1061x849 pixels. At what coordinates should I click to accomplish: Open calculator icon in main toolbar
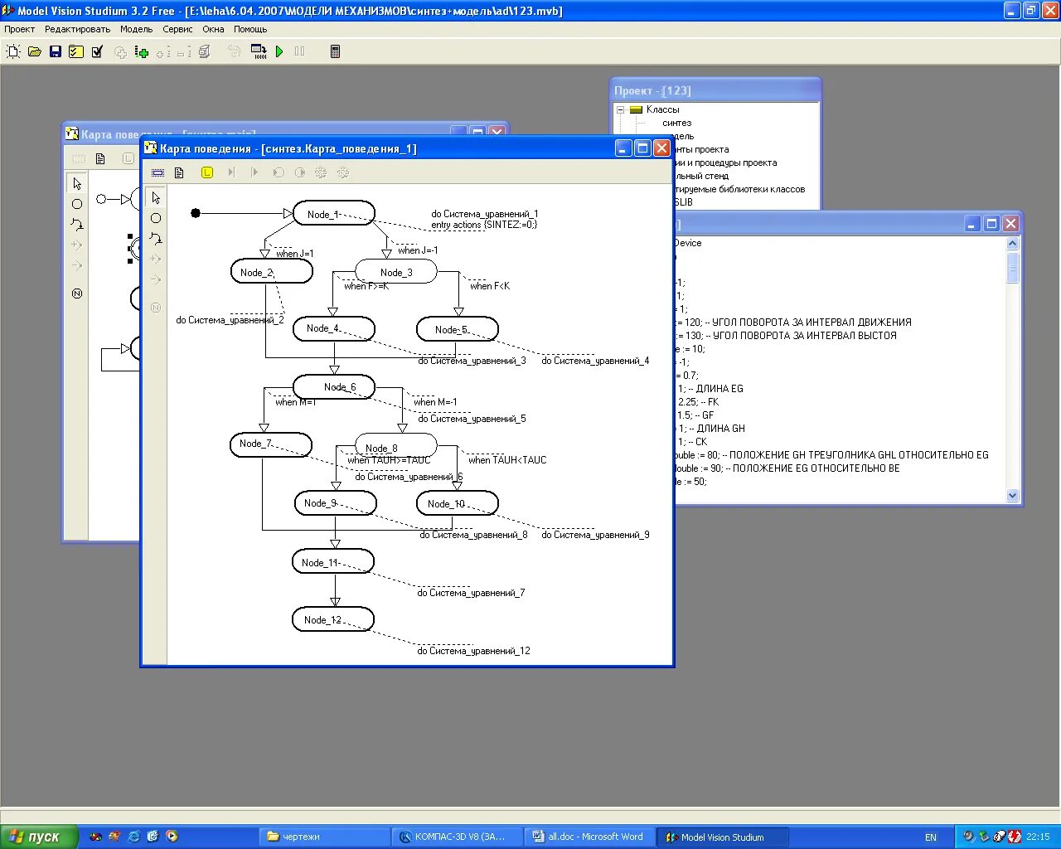pyautogui.click(x=335, y=51)
